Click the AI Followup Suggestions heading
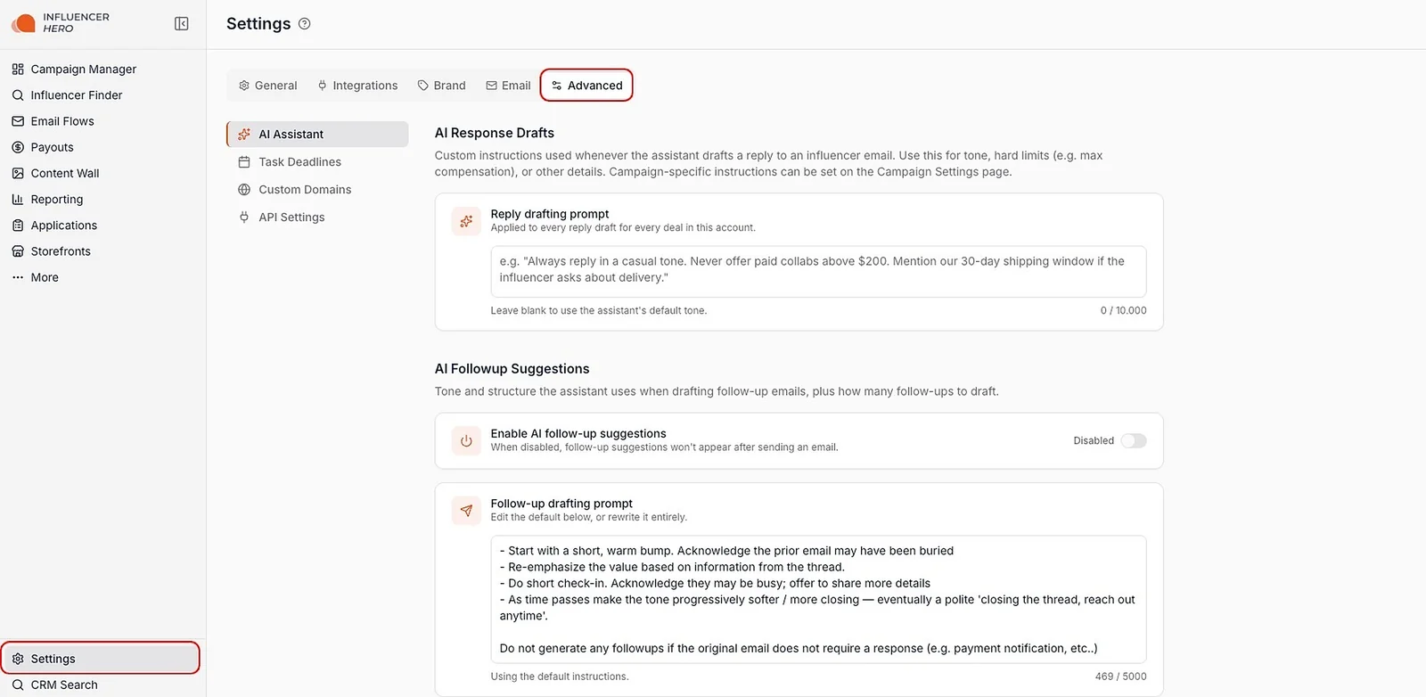1426x697 pixels. [512, 369]
